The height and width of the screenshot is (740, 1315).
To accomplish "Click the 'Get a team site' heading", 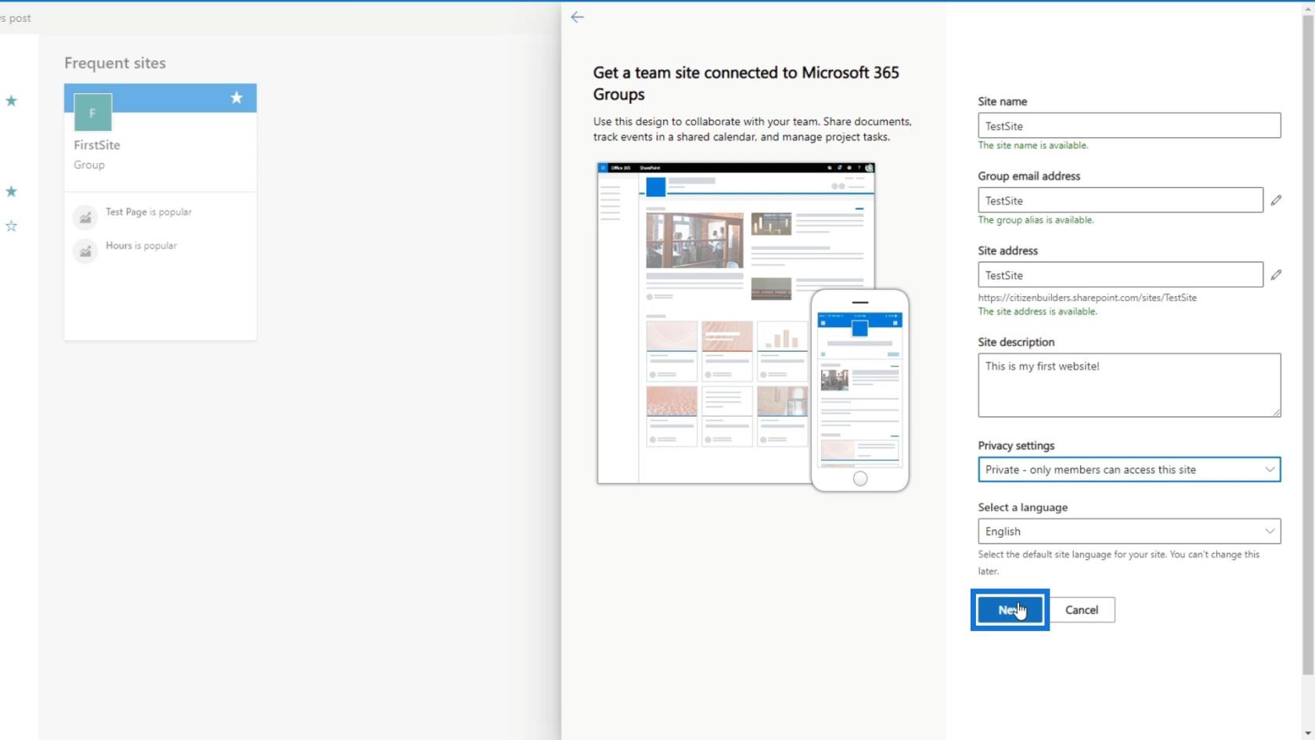I will coord(746,83).
